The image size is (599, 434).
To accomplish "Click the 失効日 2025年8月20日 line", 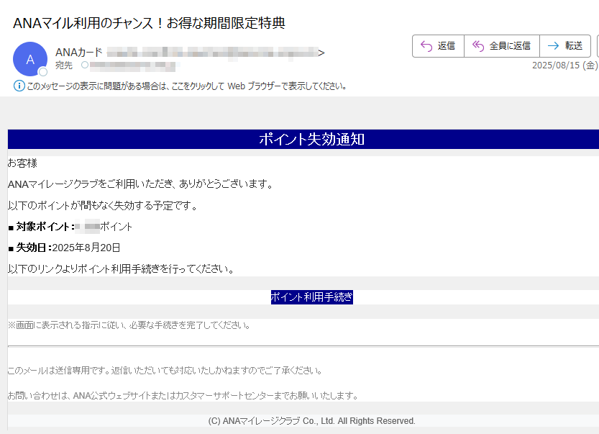I will click(x=64, y=248).
